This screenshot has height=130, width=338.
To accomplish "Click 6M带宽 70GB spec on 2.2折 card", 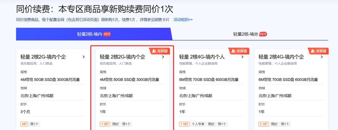I will tap(288, 80).
